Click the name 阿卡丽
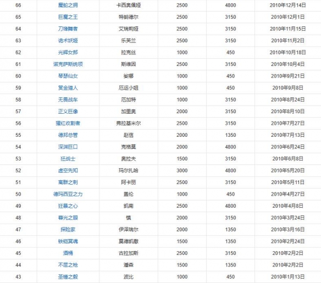Viewport: 321px width, 283px height. (x=129, y=182)
